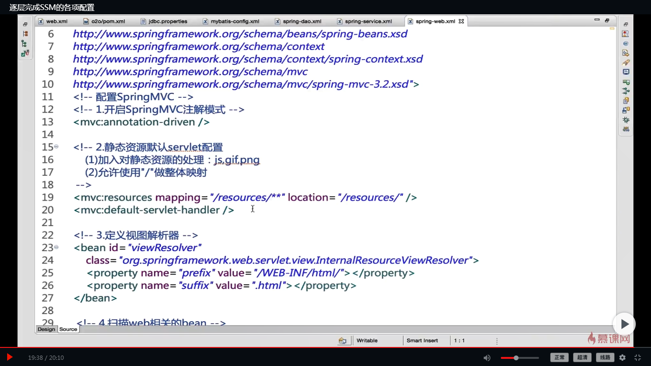This screenshot has height=366, width=651.
Task: Open the blue-and-yellow database view icon
Action: pos(626,110)
